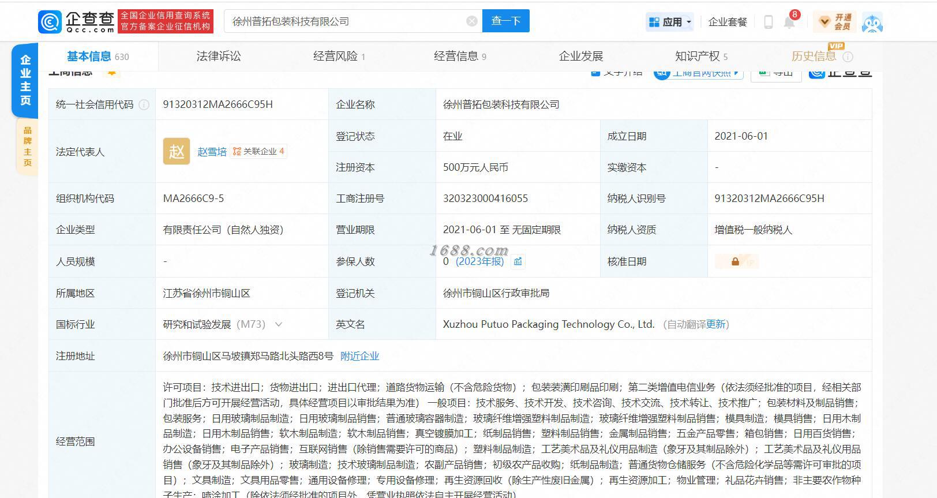Go to the 经营信息 tab
Image resolution: width=937 pixels, height=498 pixels.
tap(460, 56)
